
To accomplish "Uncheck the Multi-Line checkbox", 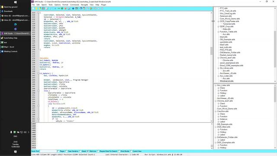I will coord(88,151).
